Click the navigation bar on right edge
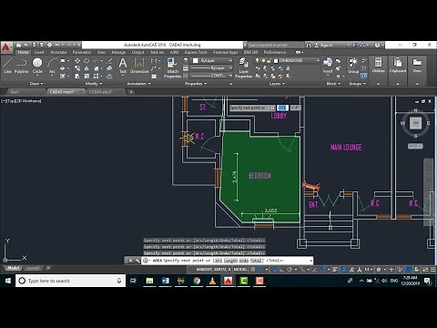The width and height of the screenshot is (437, 328). pyautogui.click(x=428, y=192)
